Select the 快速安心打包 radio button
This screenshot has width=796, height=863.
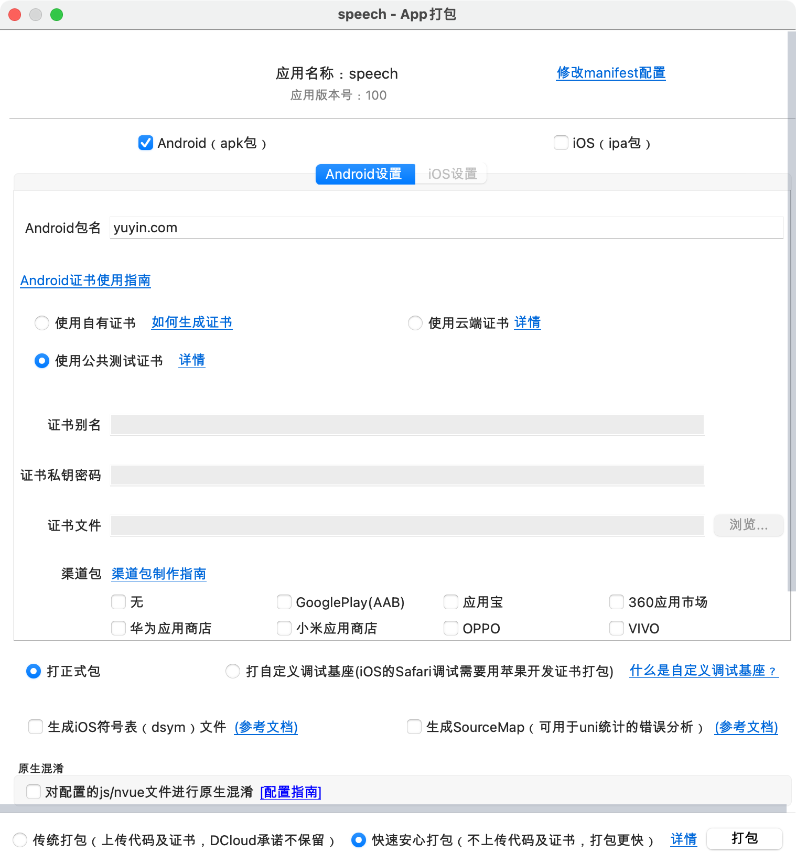(x=359, y=840)
